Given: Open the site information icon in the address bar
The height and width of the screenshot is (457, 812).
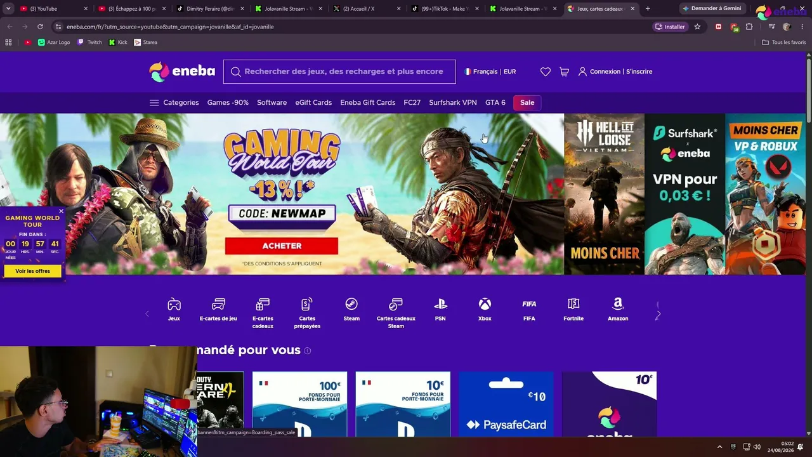Looking at the screenshot, I should (x=58, y=27).
